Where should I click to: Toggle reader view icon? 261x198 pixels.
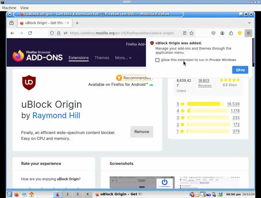click(185, 33)
